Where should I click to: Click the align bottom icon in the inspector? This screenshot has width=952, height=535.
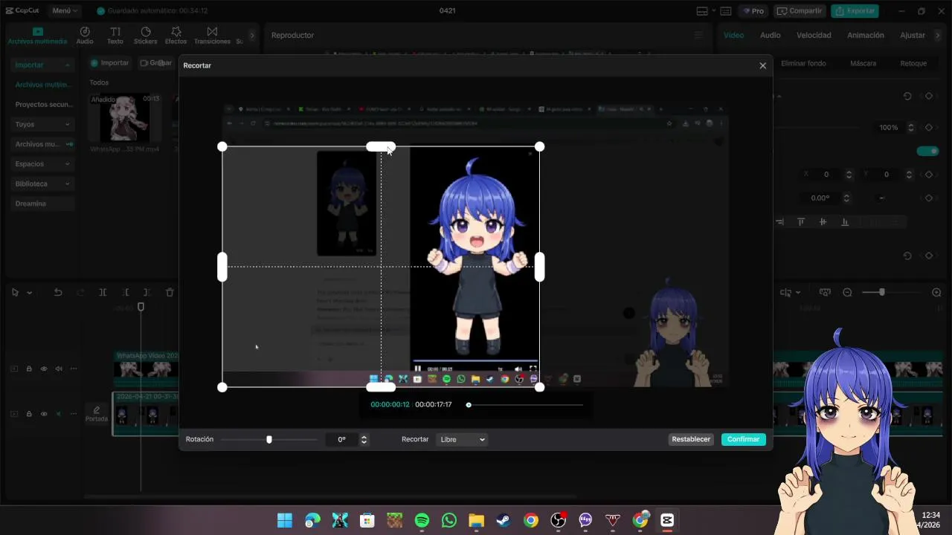845,221
